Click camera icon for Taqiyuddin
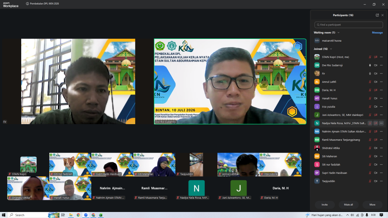 pos(375,181)
